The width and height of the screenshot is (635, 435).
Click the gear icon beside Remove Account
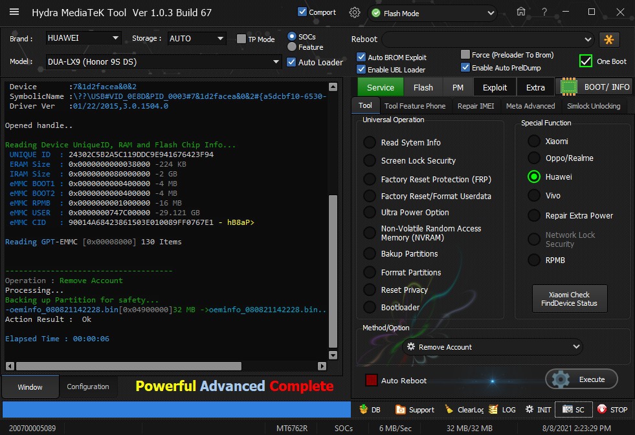point(410,346)
